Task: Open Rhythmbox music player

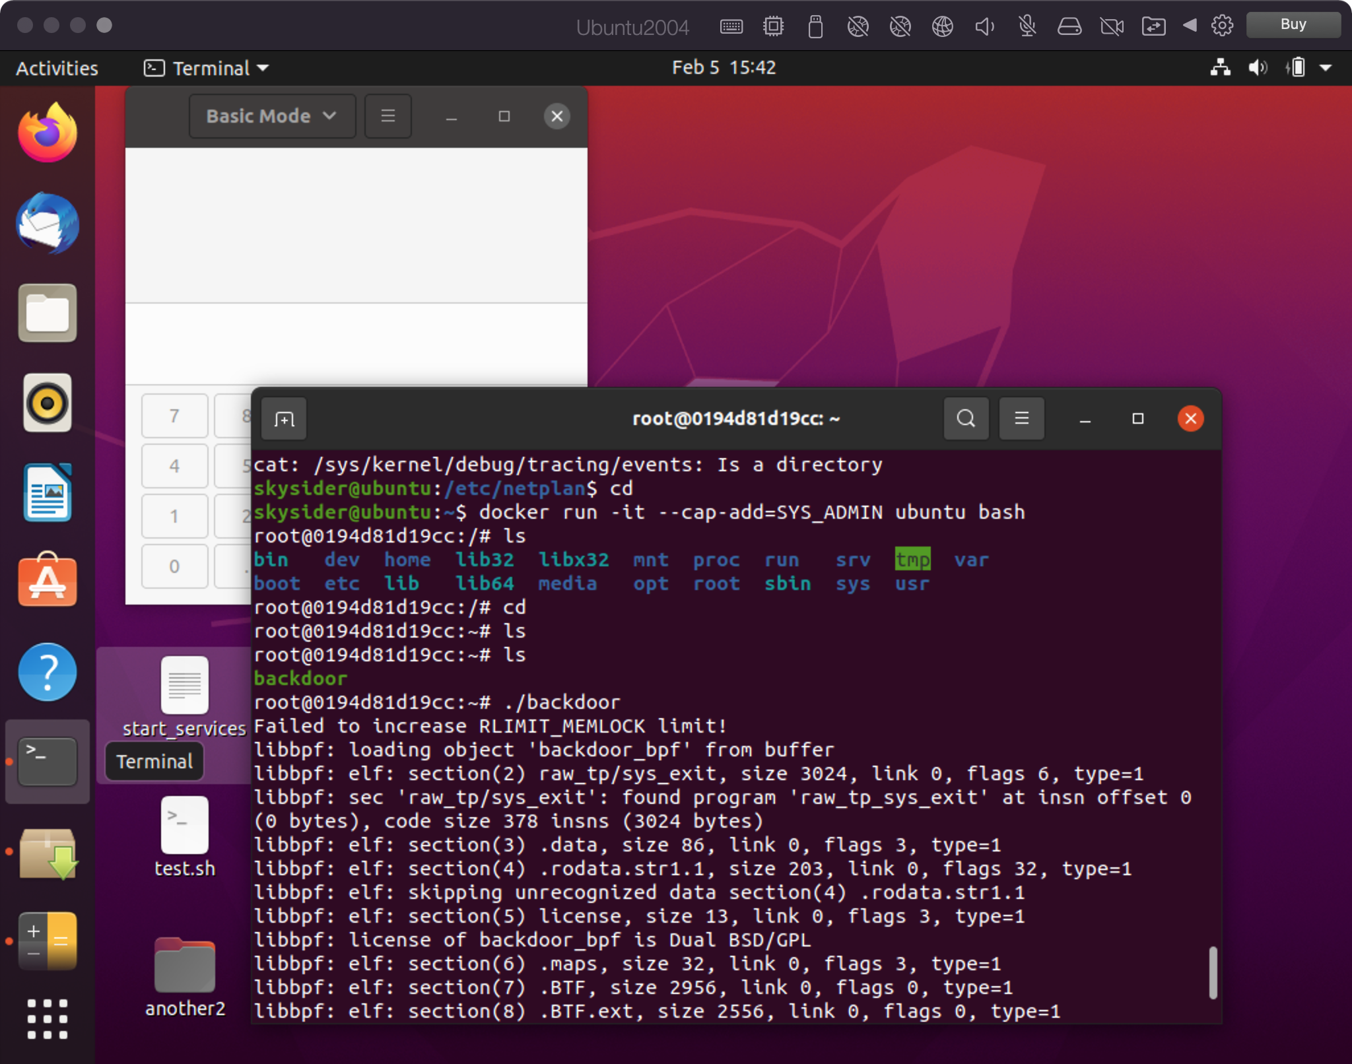Action: (48, 402)
